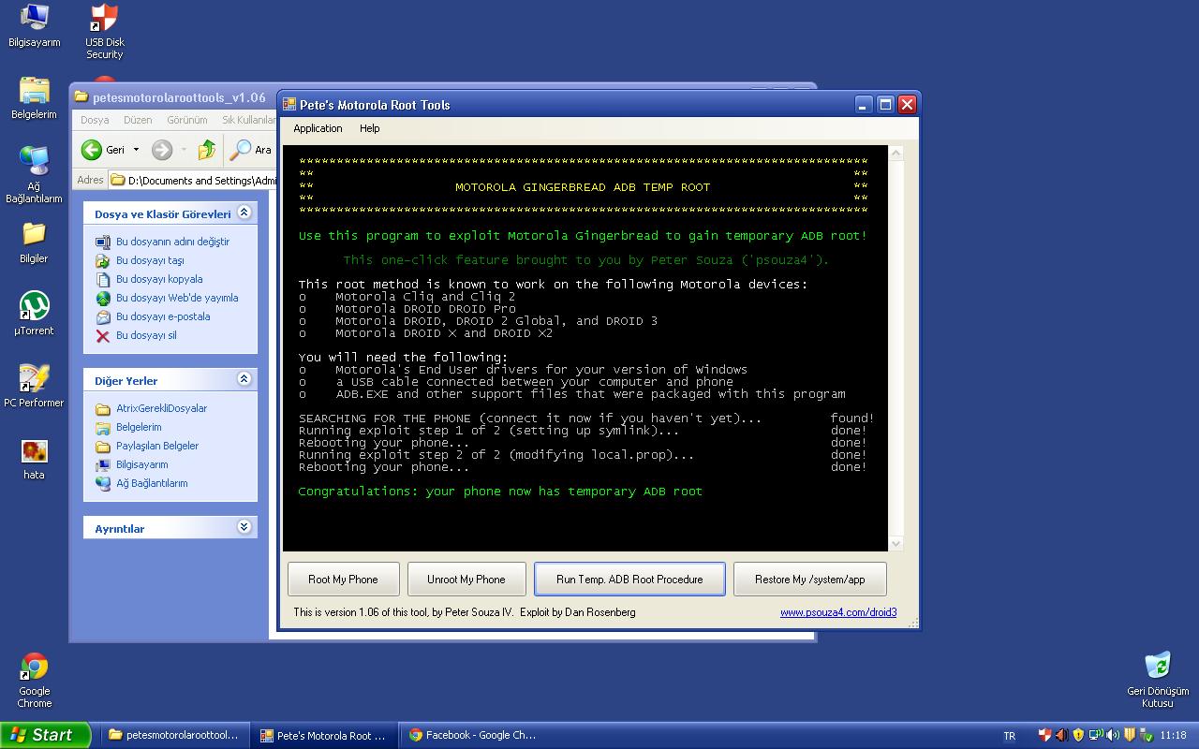1199x749 pixels.
Task: Open Application menu in Root Tools
Action: 318,128
